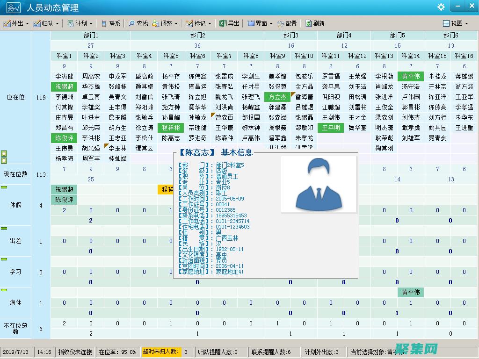Click green-marked employee 视鹏超

63,86
